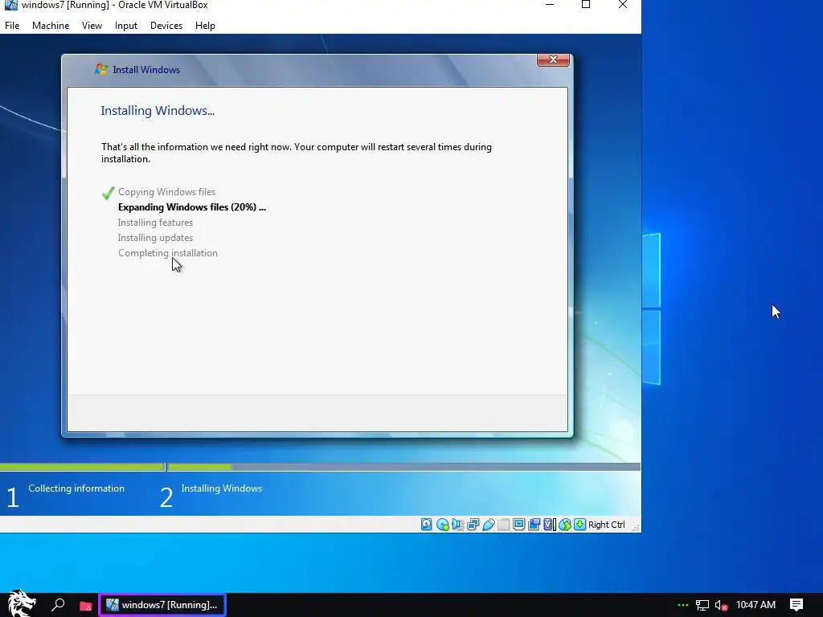Screen dimensions: 823x617
Task: Open the Machine menu
Action: [x=51, y=25]
